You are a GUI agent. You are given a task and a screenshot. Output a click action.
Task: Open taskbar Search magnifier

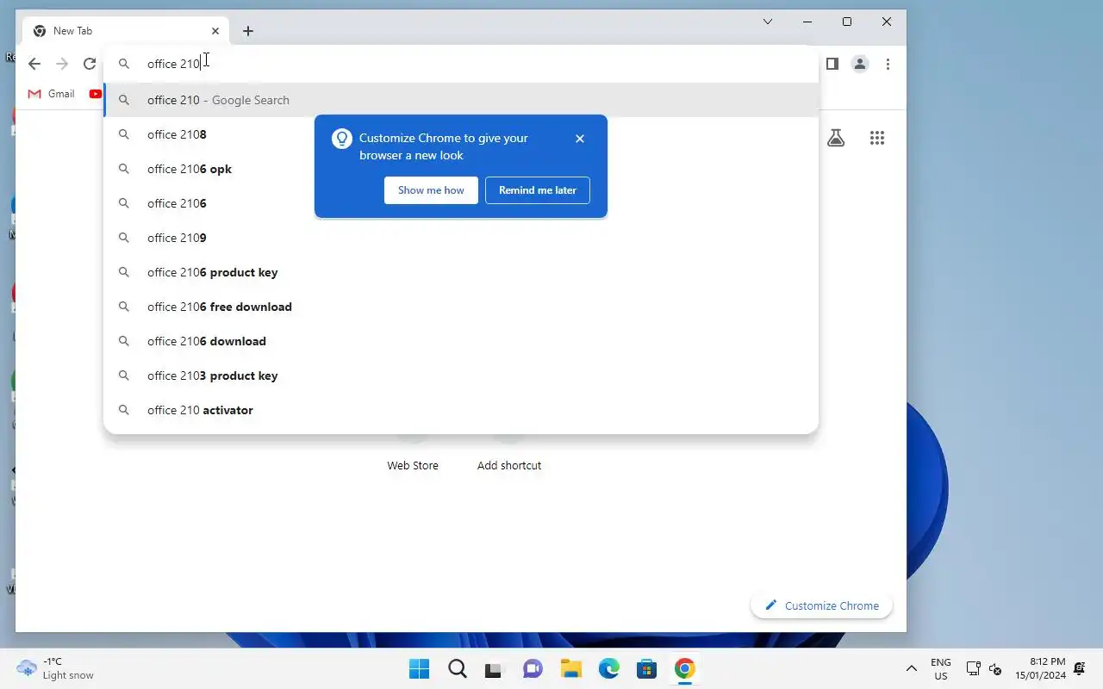[x=458, y=669]
